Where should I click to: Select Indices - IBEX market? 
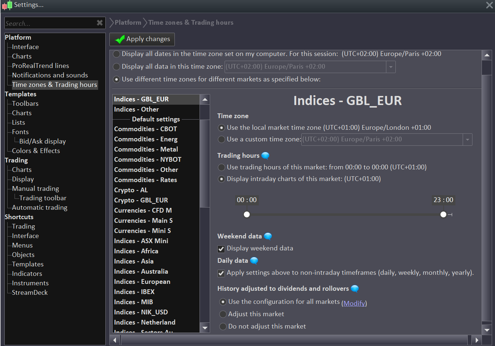click(x=156, y=292)
